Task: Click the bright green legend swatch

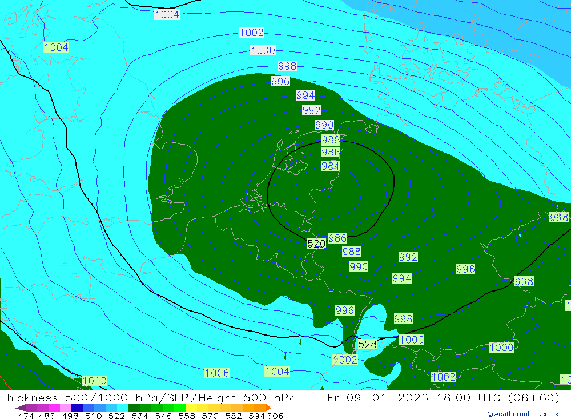Action: 180,408
